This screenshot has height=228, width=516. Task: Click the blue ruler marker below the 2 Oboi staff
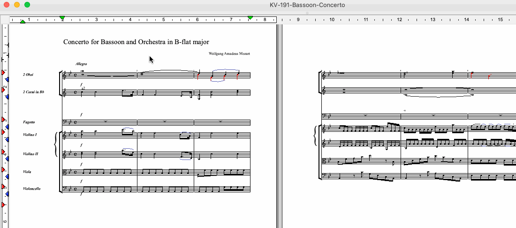[7, 80]
